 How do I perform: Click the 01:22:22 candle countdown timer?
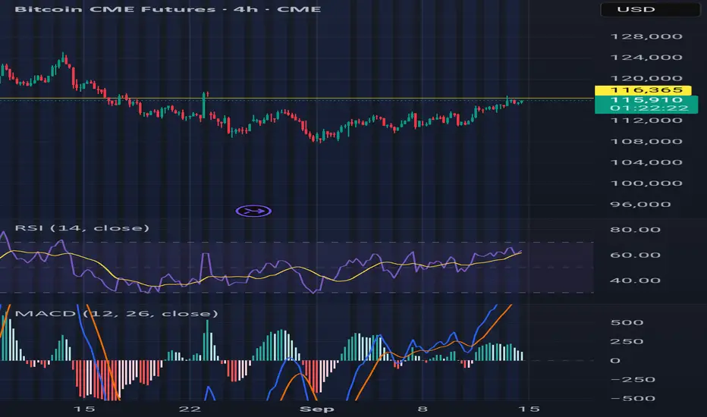coord(649,108)
